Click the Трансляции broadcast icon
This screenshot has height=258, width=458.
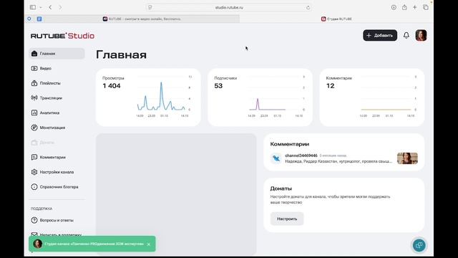coord(34,97)
